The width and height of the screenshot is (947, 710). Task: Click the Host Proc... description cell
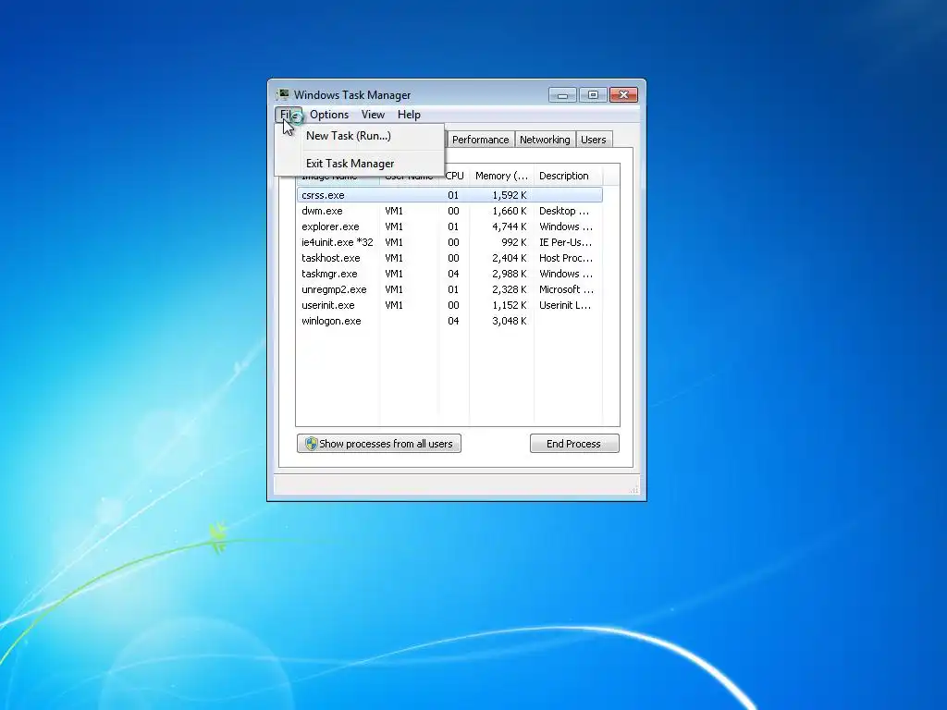point(566,258)
